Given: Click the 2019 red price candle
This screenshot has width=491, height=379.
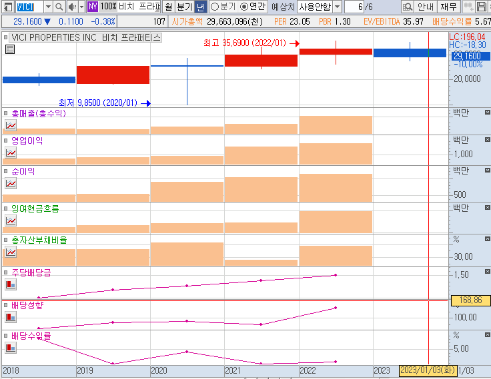Looking at the screenshot, I should click(x=113, y=75).
